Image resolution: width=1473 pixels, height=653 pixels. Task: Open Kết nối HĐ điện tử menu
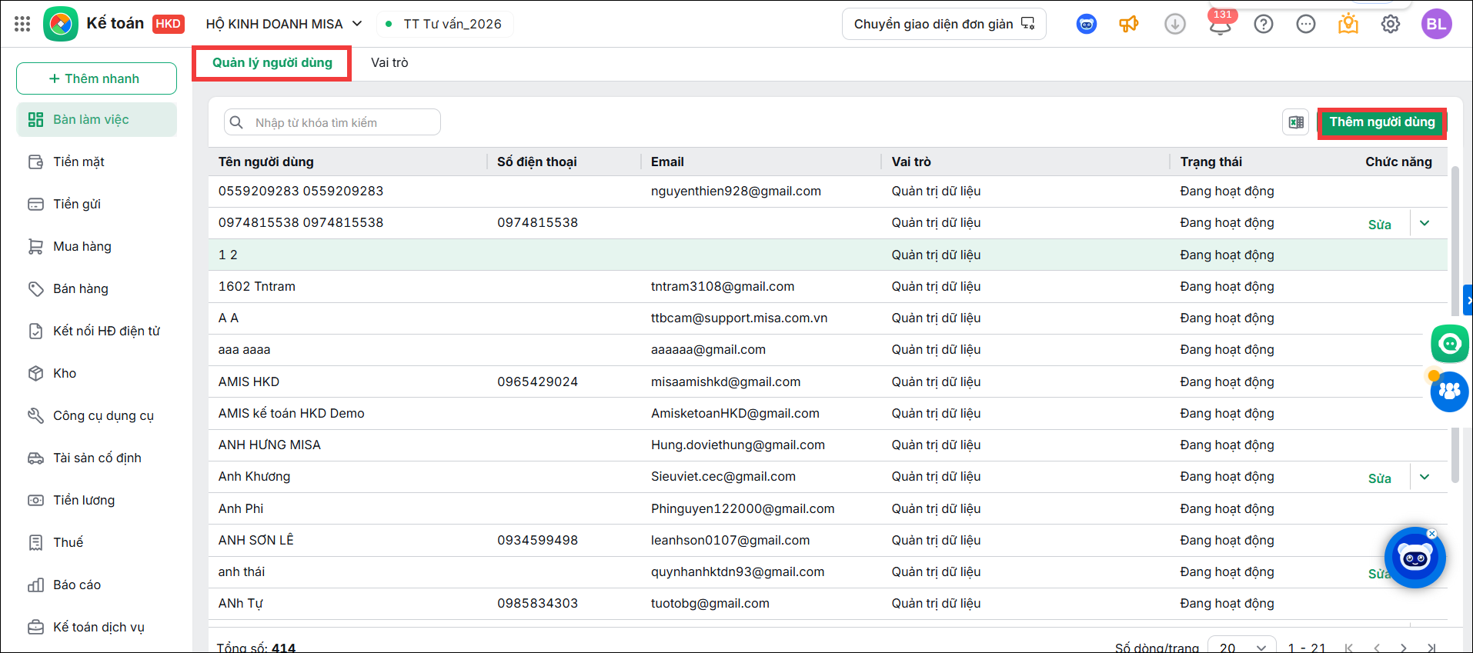96,331
